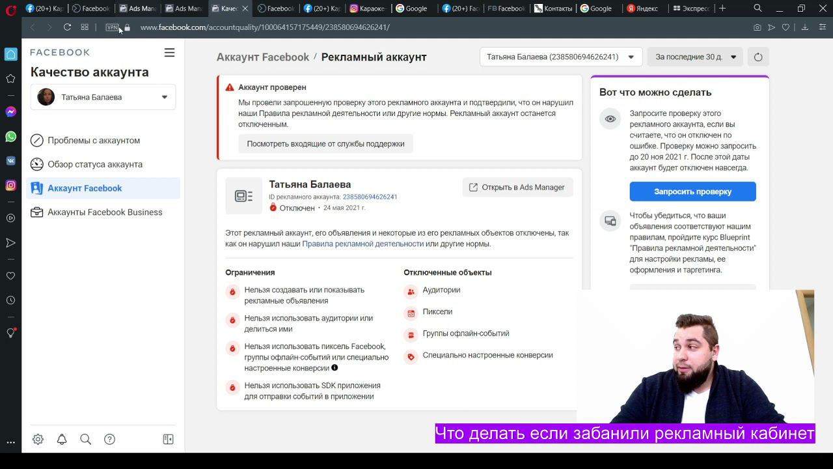Click Аккаунт проверен alert heading

(272, 87)
